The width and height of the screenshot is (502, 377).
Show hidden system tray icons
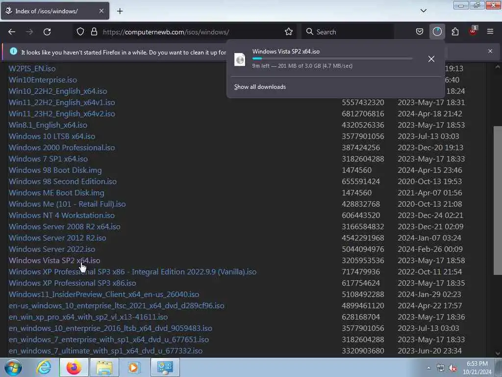pos(428,368)
